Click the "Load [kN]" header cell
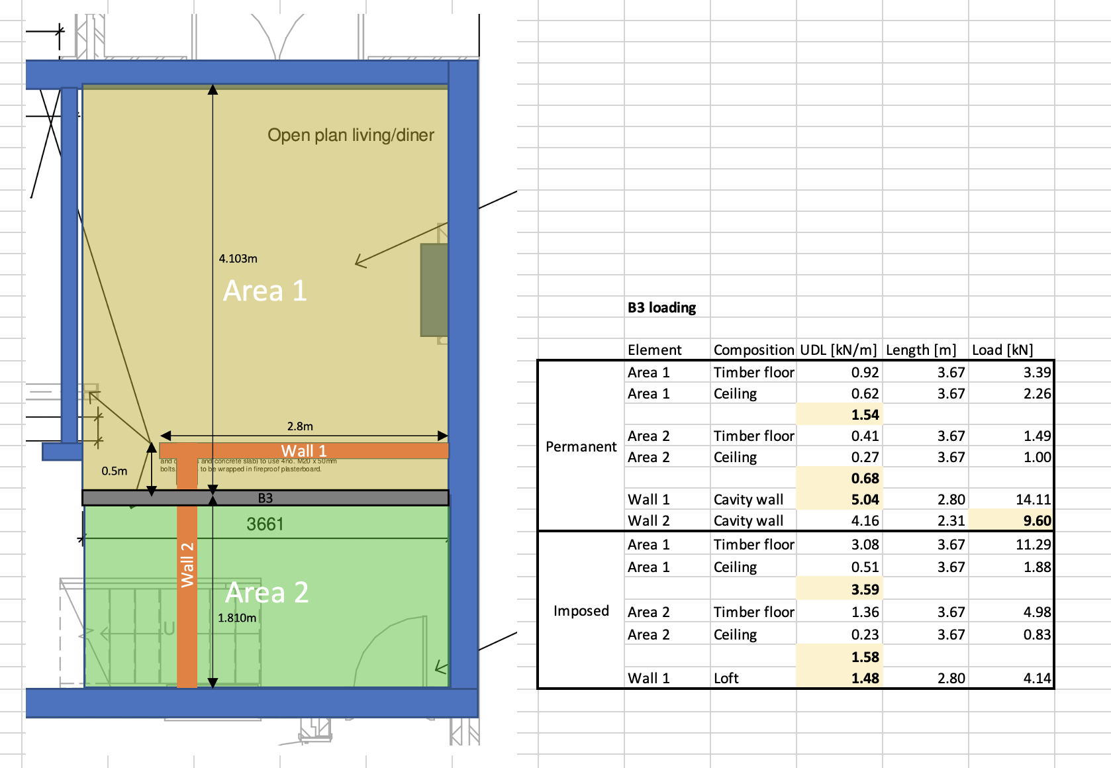This screenshot has width=1111, height=768. tap(1010, 350)
